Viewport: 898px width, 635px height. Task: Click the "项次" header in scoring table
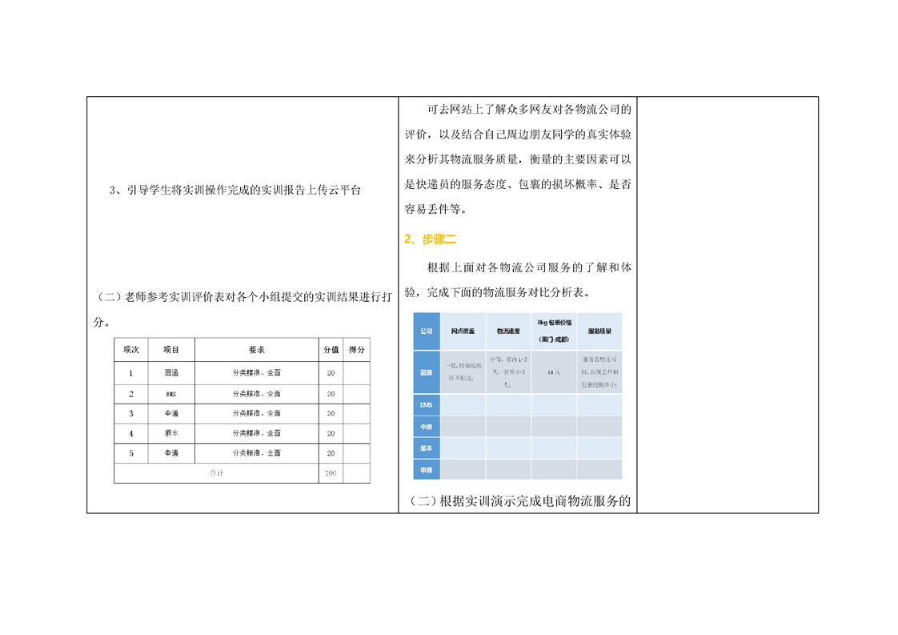[x=131, y=350]
